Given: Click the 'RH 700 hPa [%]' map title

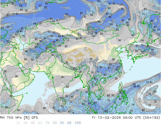Looking at the screenshot, I should click(x=15, y=118).
